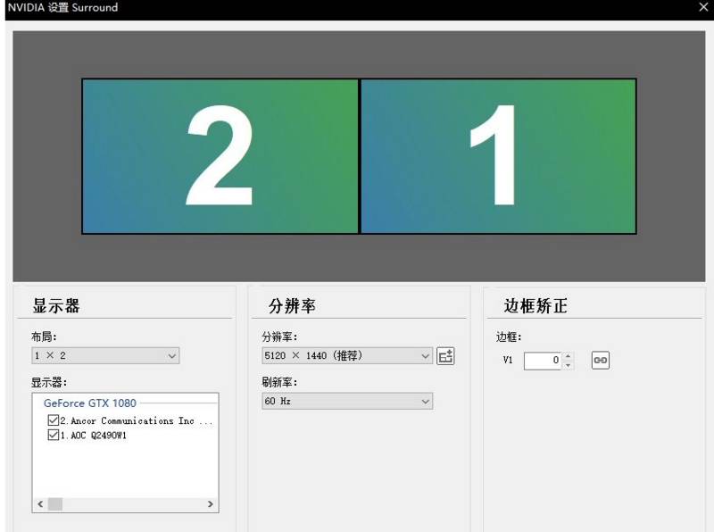Viewport: 714px width, 532px height.
Task: Click into the V1 bezel value field
Action: (543, 361)
